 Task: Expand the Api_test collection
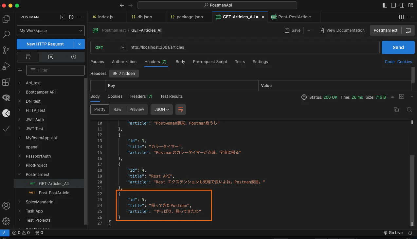click(x=19, y=83)
